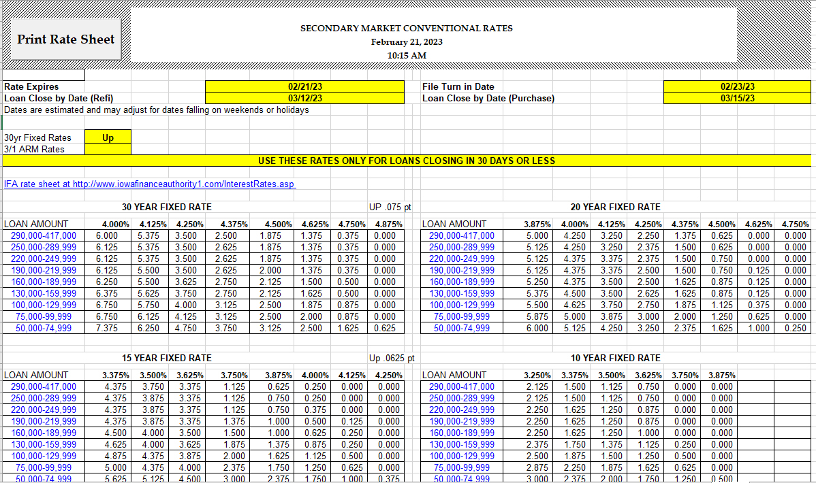Screen dimensions: 816x483
Task: Click the 30 YEAR FIXED RATE heading
Action: (167, 207)
